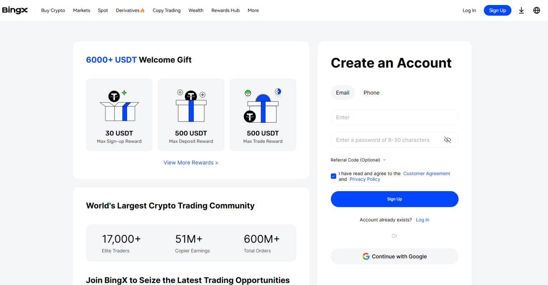Open the Buy Crypto menu
The image size is (548, 285).
53,10
